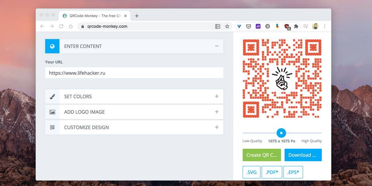Click the generated QR code preview
This screenshot has width=372, height=186.
pyautogui.click(x=282, y=79)
